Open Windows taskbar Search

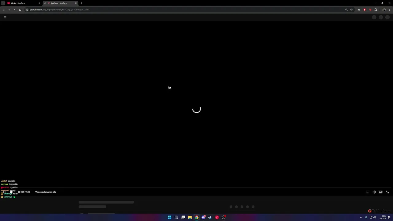pyautogui.click(x=176, y=217)
